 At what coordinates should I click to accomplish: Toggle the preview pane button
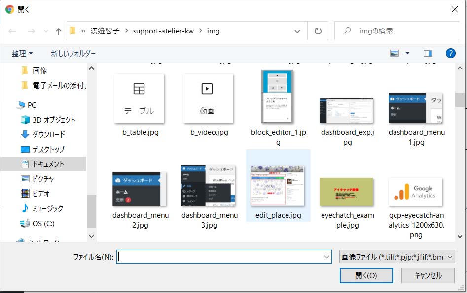[x=428, y=53]
